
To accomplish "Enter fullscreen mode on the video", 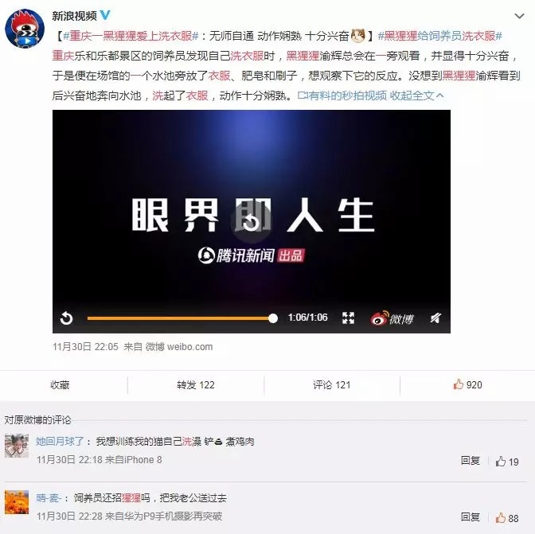I will click(x=348, y=318).
